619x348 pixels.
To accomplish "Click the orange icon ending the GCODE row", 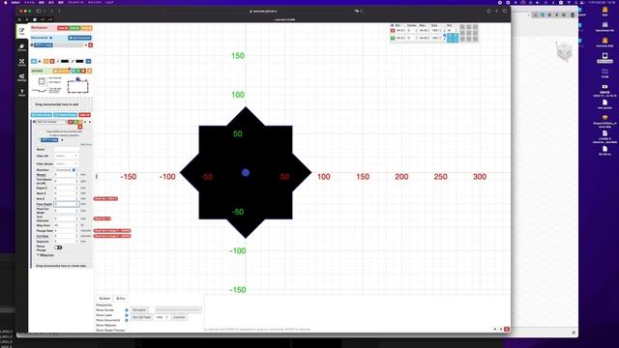I will point(89,71).
